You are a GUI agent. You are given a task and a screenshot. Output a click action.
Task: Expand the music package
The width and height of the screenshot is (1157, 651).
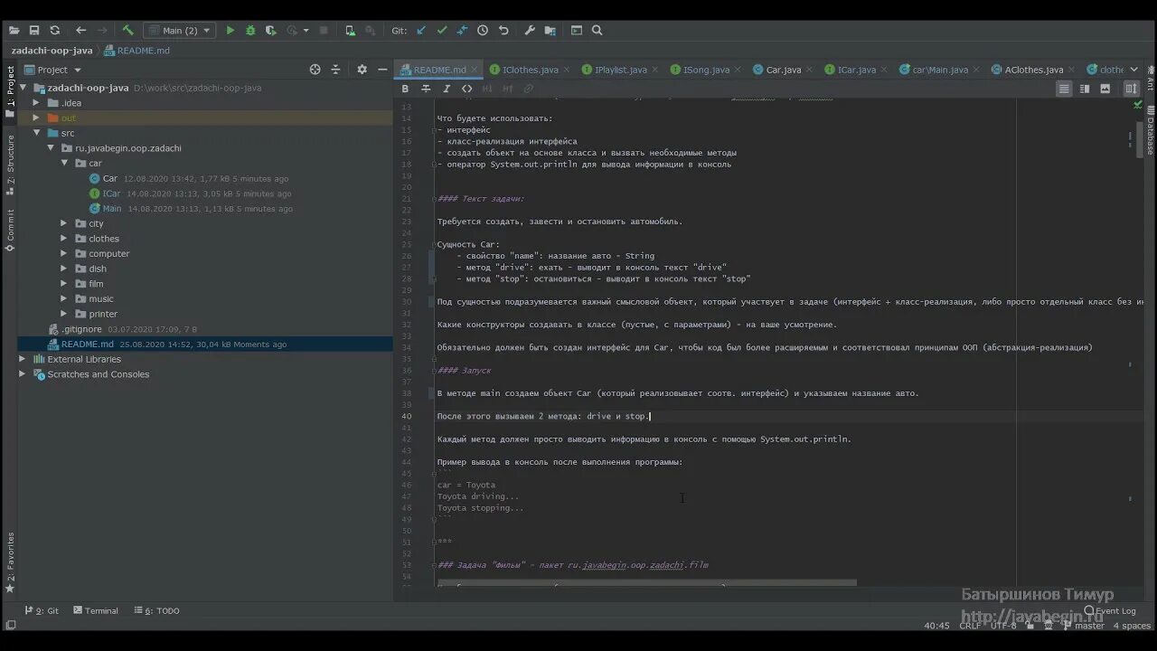click(x=64, y=298)
